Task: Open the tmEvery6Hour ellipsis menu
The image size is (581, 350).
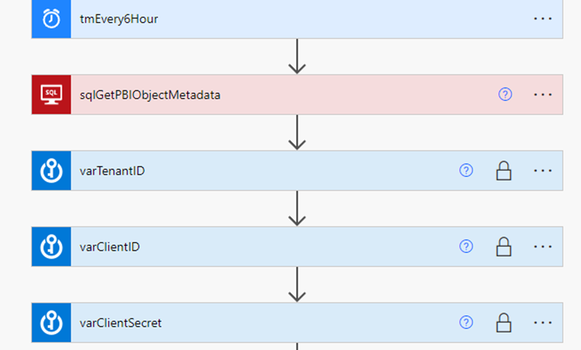Action: [x=543, y=18]
